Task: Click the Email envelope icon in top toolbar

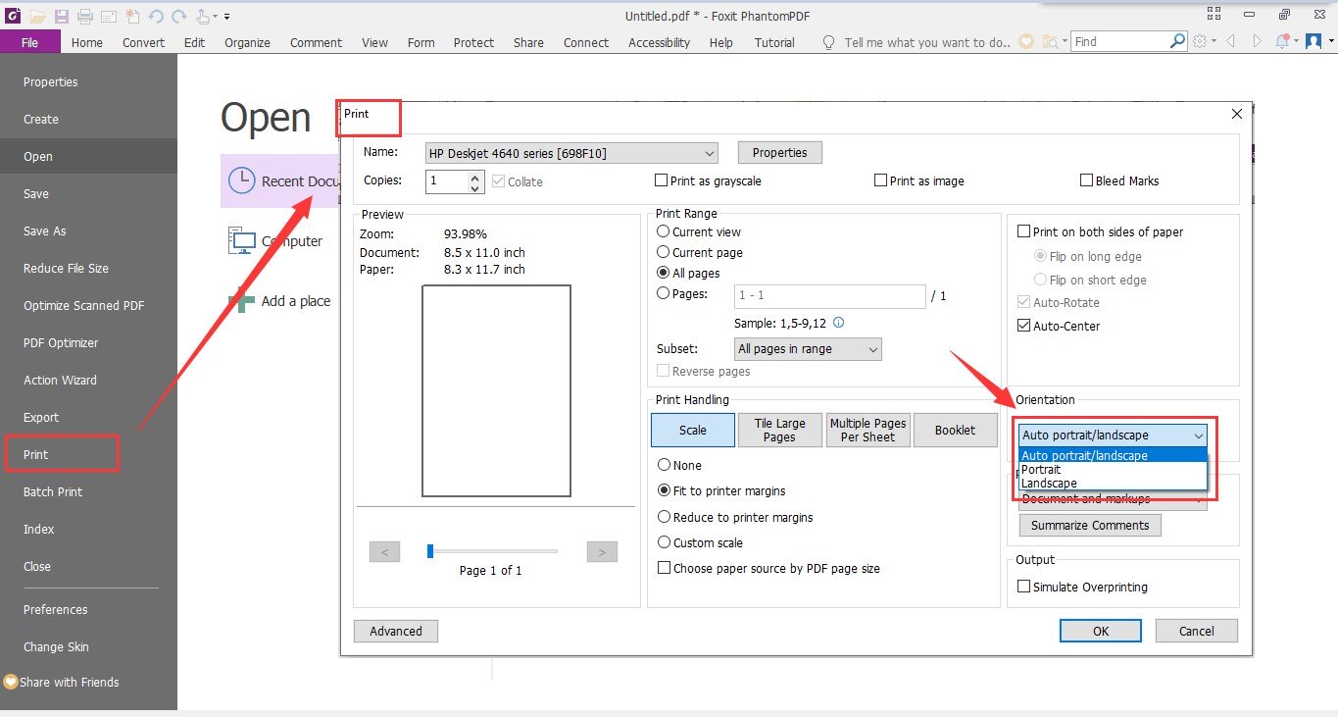Action: tap(109, 16)
